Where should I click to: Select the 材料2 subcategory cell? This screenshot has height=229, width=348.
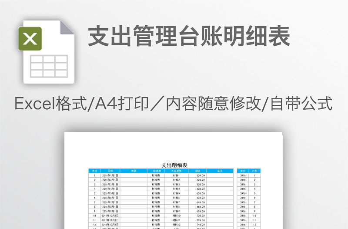pos(177,180)
